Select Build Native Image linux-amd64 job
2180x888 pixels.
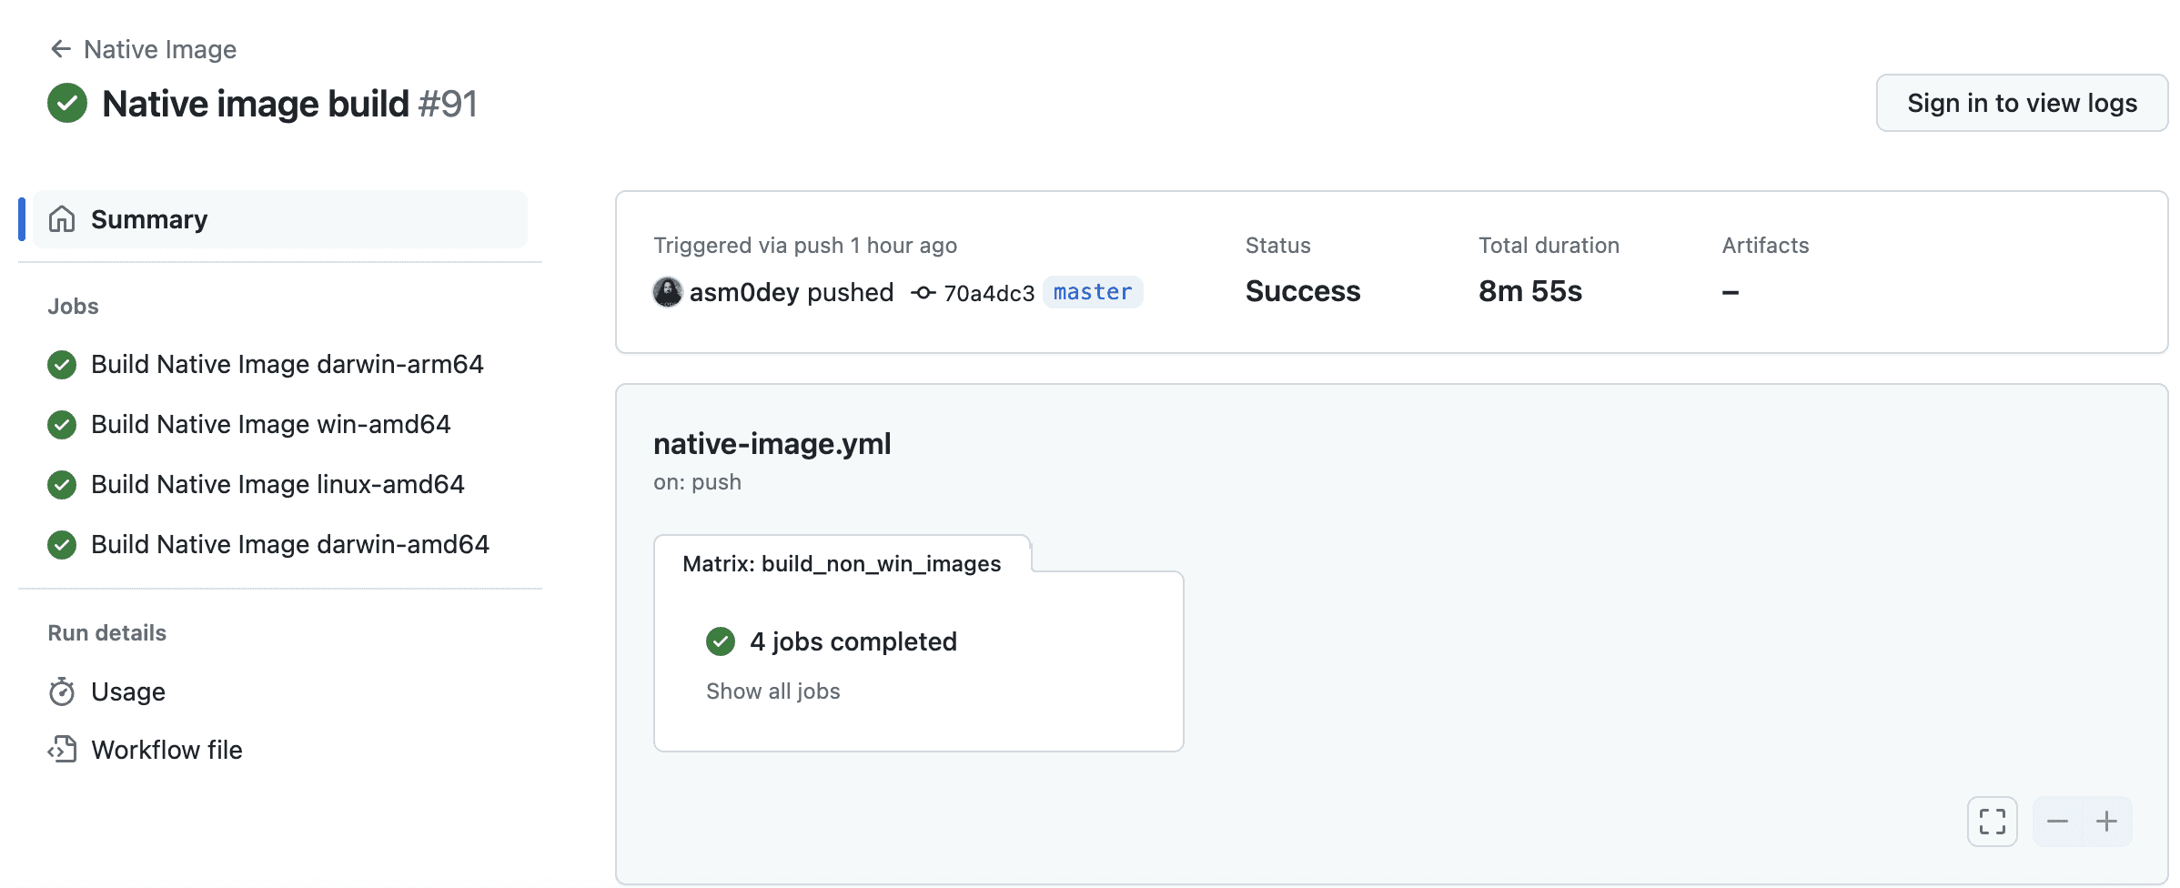277,484
